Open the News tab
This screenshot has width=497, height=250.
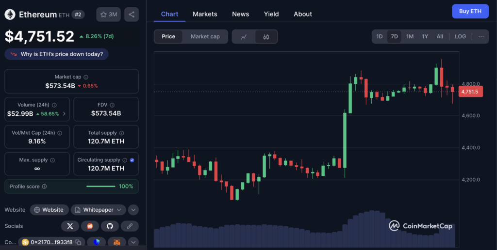point(240,14)
